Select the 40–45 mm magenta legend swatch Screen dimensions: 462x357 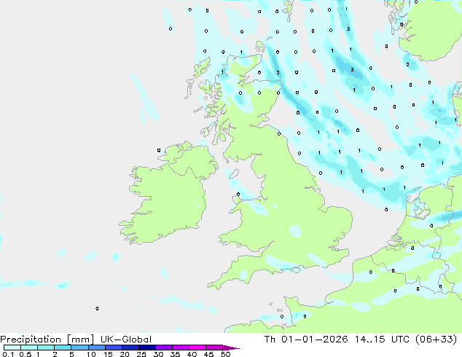click(x=197, y=348)
